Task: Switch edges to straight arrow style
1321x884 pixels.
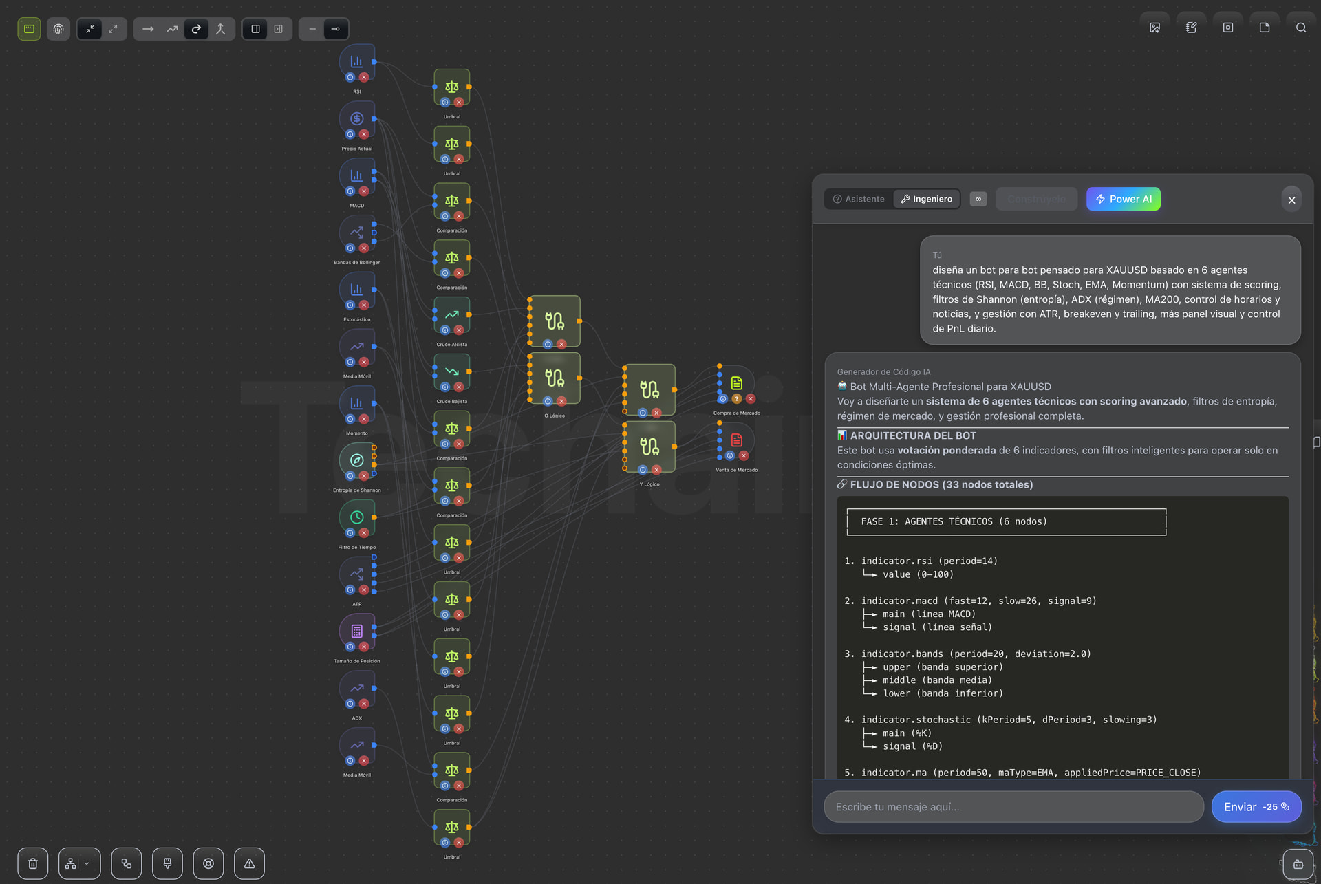Action: coord(148,29)
